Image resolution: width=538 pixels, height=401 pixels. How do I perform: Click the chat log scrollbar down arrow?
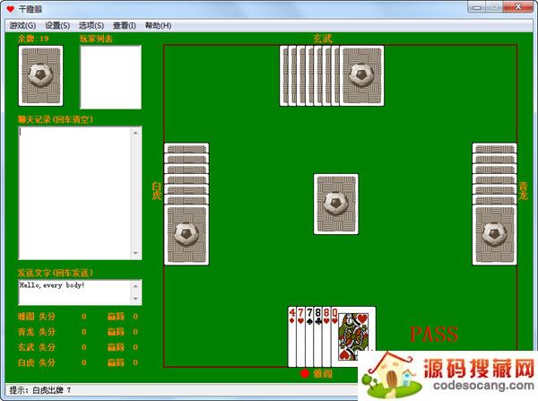(x=136, y=255)
